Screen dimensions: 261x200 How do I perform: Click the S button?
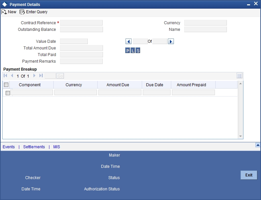[138, 50]
